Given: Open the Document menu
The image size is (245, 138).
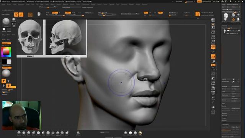Looking at the screenshot, I should (x=21, y=4).
